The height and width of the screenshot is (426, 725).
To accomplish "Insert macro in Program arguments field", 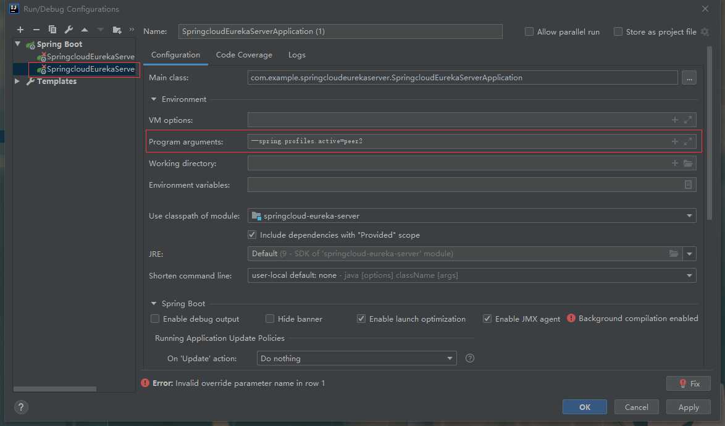I will tap(674, 141).
